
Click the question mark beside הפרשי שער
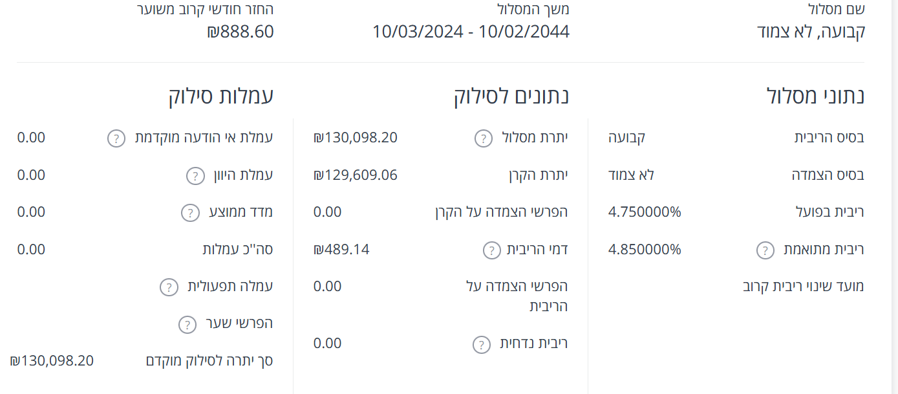(x=187, y=323)
